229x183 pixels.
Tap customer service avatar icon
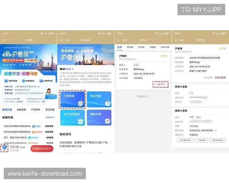tap(49, 91)
